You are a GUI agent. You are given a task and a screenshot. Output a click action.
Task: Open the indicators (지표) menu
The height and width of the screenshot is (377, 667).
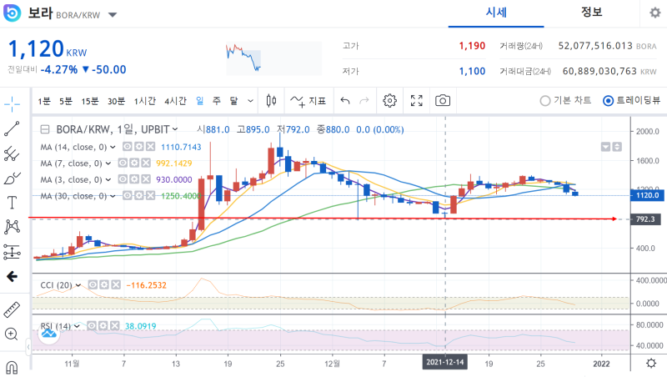click(x=308, y=101)
